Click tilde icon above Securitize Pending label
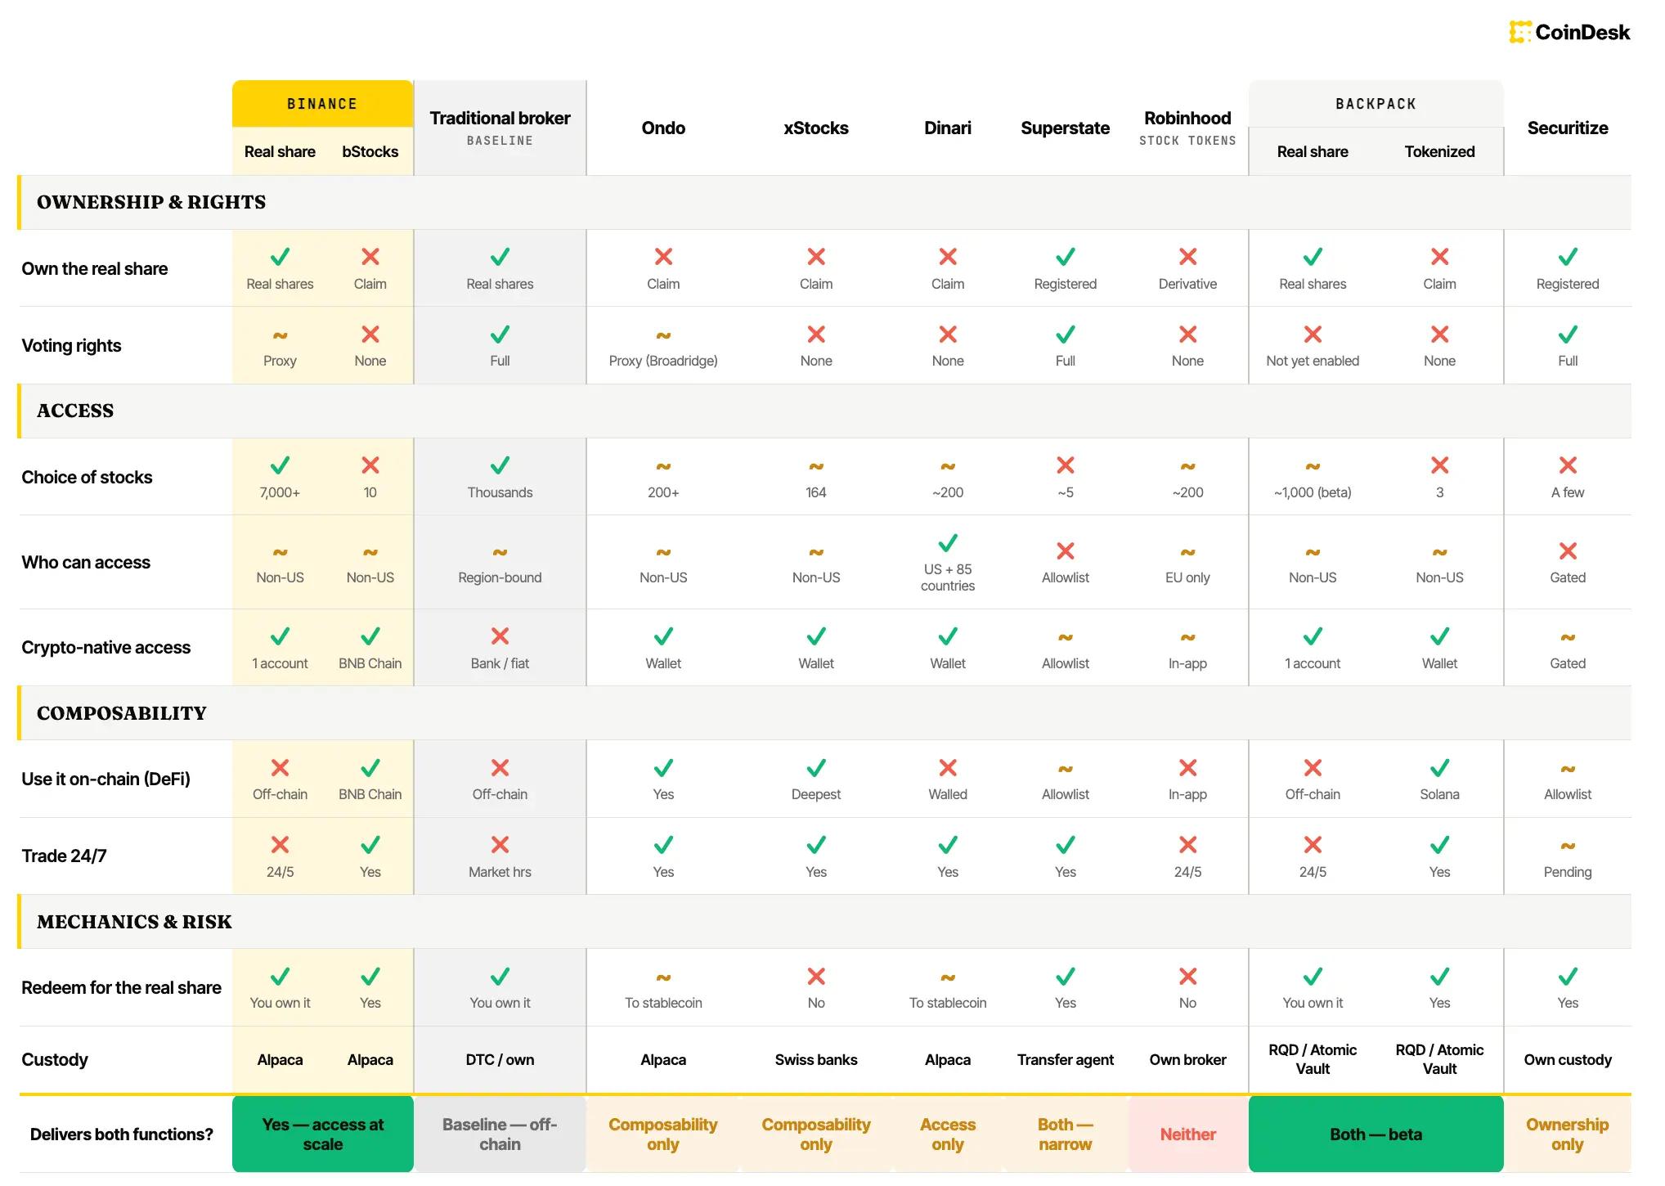The width and height of the screenshot is (1665, 1186). tap(1568, 847)
